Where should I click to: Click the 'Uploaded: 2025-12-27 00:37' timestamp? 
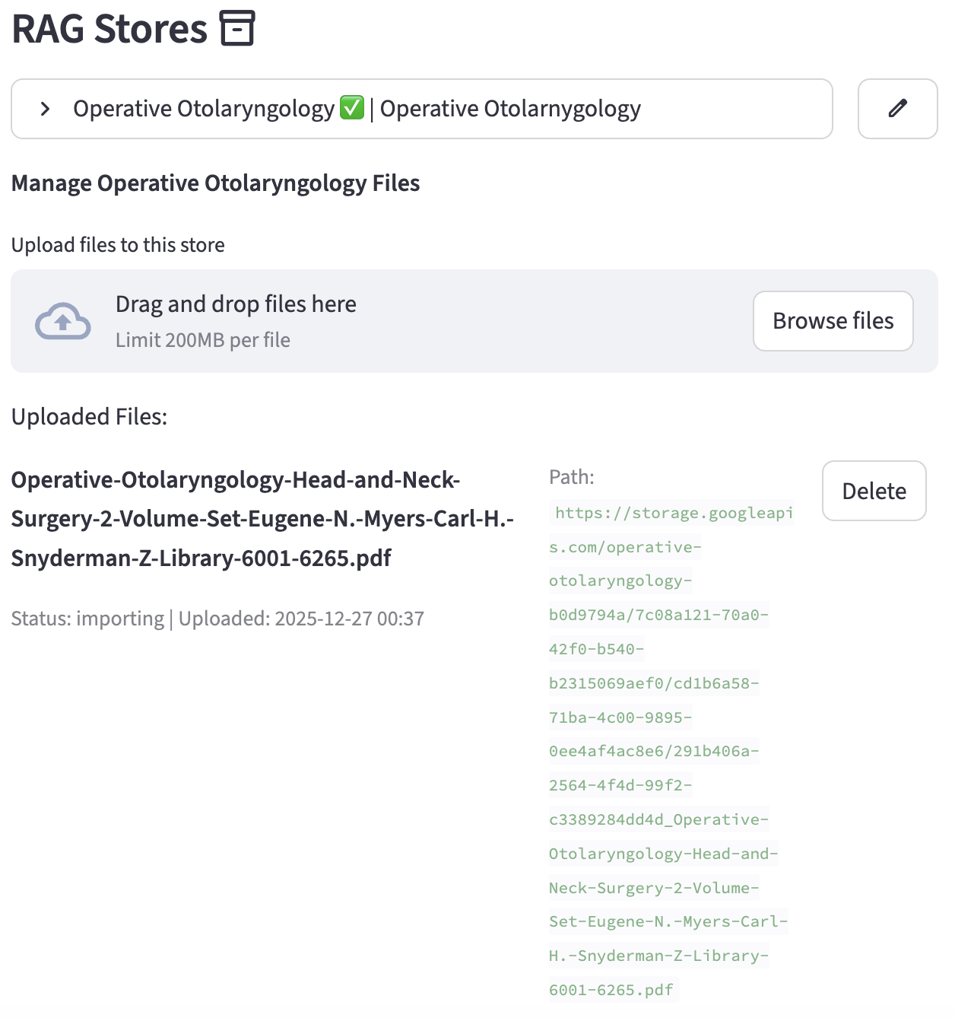(x=301, y=619)
